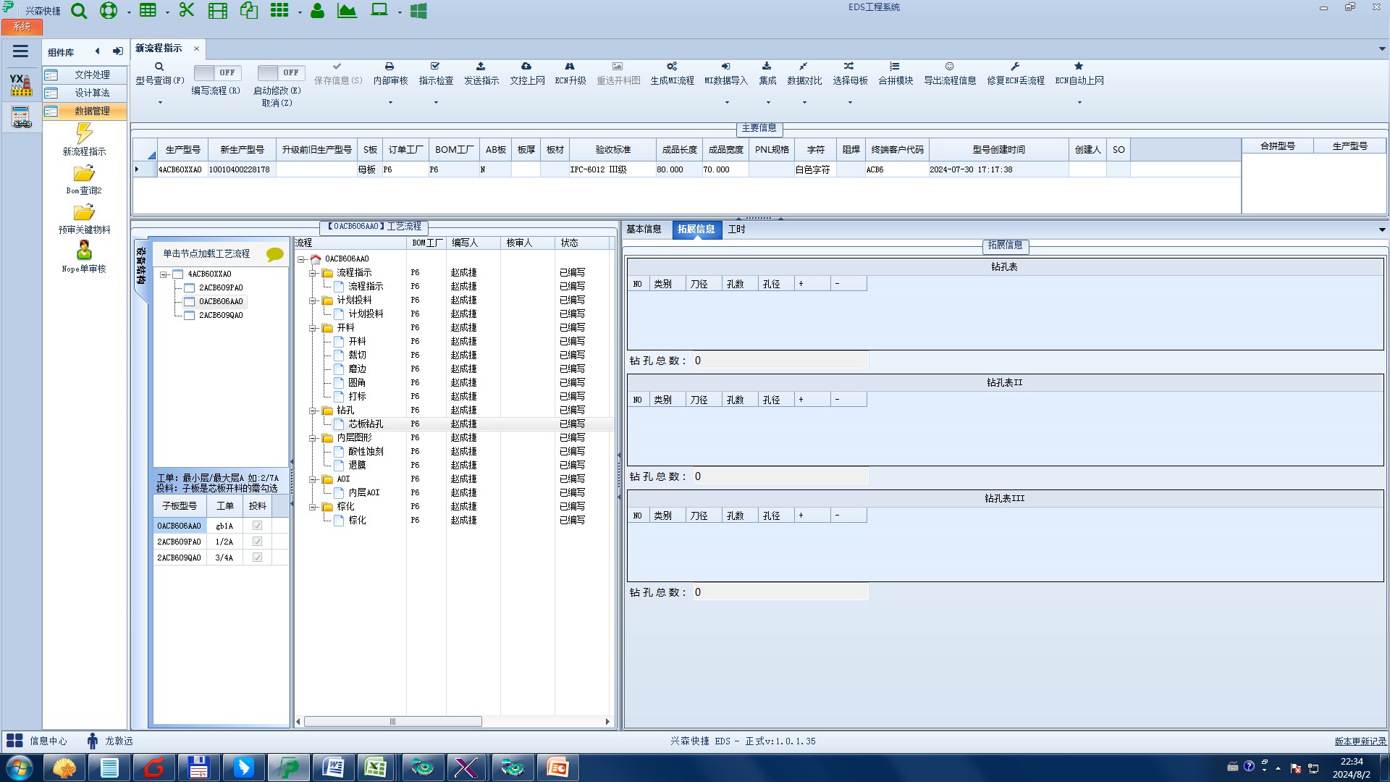Click the 发送指示 toolbar icon
Image resolution: width=1390 pixels, height=782 pixels.
pos(481,67)
